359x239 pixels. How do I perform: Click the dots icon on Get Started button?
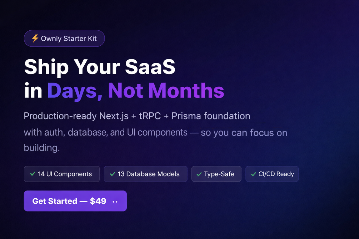pos(115,202)
